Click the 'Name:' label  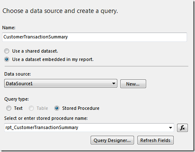pos(9,28)
